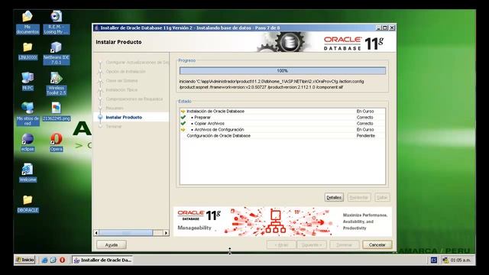Viewport: 489px width, 275px height.
Task: Click the Preparar row text
Action: coord(202,117)
